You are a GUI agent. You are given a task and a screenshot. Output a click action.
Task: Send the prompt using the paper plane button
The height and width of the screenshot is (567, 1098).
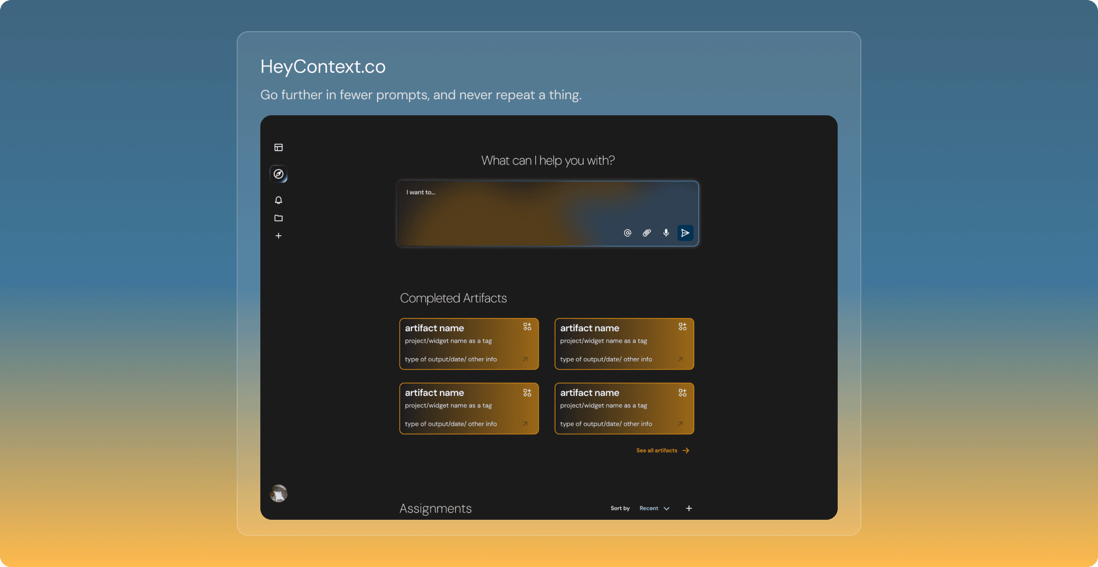[685, 232]
